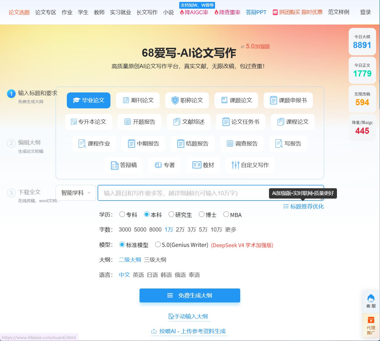Click the icon beside 调查报告

coord(230,144)
